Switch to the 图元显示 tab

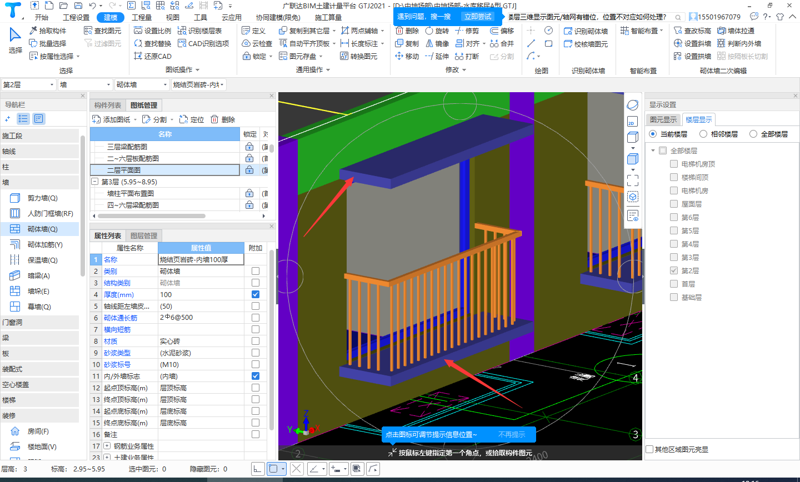pyautogui.click(x=663, y=119)
